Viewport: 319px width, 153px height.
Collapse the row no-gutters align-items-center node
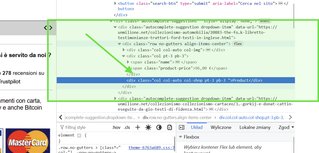pos(119,44)
